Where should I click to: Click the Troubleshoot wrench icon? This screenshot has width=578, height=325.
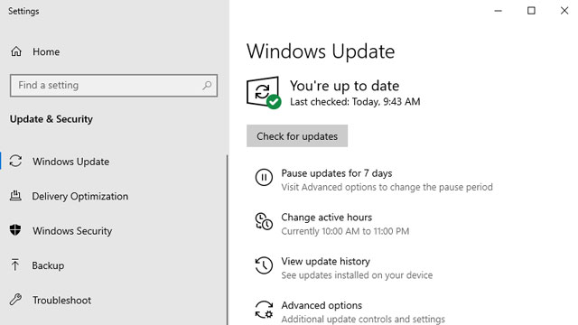(15, 300)
